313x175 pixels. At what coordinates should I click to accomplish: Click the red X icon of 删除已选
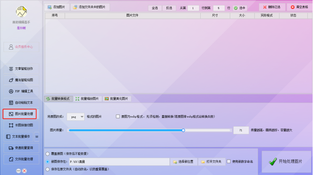(265, 7)
